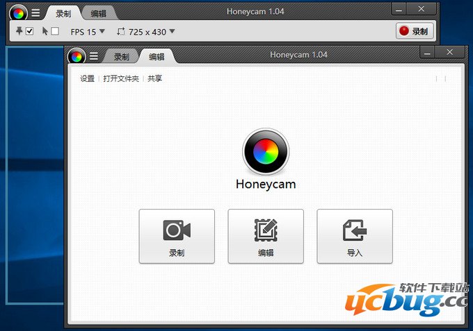Image resolution: width=473 pixels, height=331 pixels.
Task: Open the hamburger menu in the back window
Action: [x=35, y=12]
